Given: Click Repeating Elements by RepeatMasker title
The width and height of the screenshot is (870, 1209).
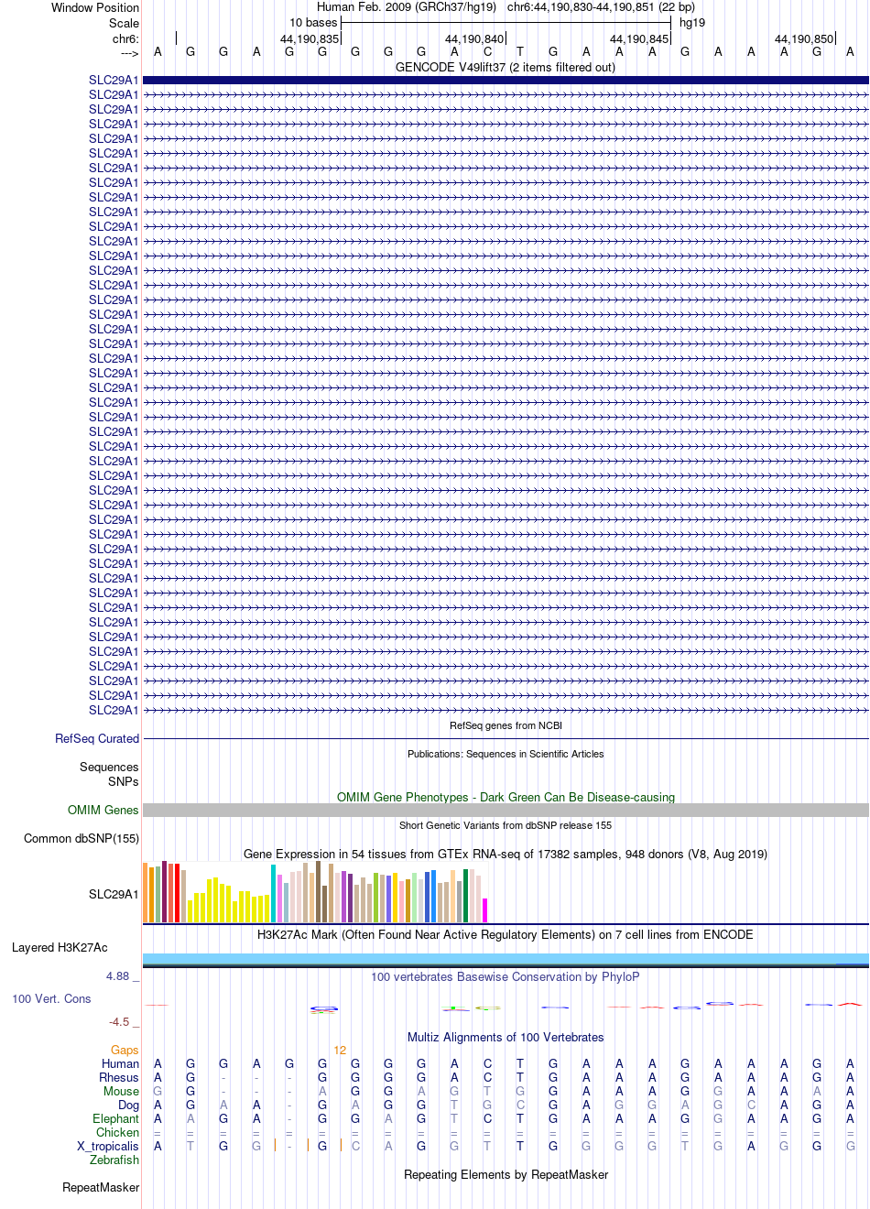Looking at the screenshot, I should pos(506,1175).
